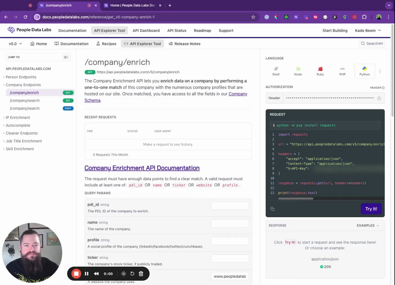
Task: Open the tab search dropdown arrow
Action: pyautogui.click(x=389, y=5)
